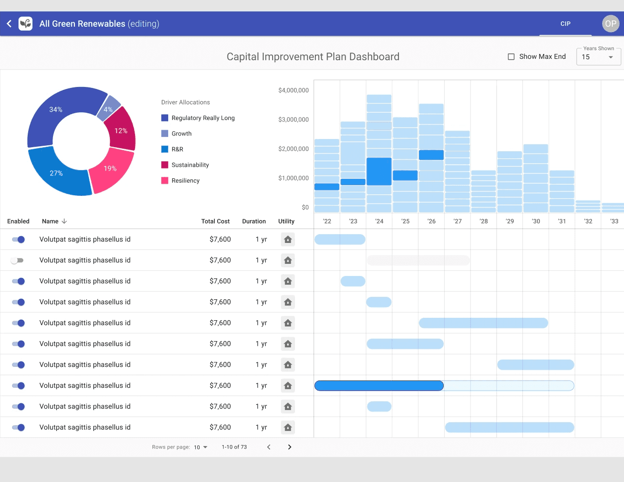This screenshot has height=482, width=624.
Task: Switch to the CIP tab
Action: click(x=565, y=24)
